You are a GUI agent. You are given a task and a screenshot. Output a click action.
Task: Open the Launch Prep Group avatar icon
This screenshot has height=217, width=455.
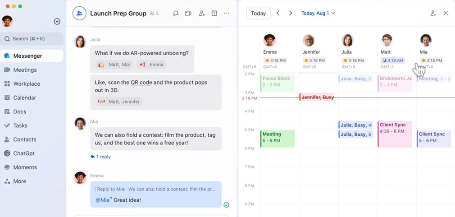click(x=79, y=14)
